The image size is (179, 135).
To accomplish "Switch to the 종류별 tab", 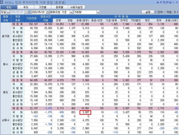I will click(x=59, y=7).
